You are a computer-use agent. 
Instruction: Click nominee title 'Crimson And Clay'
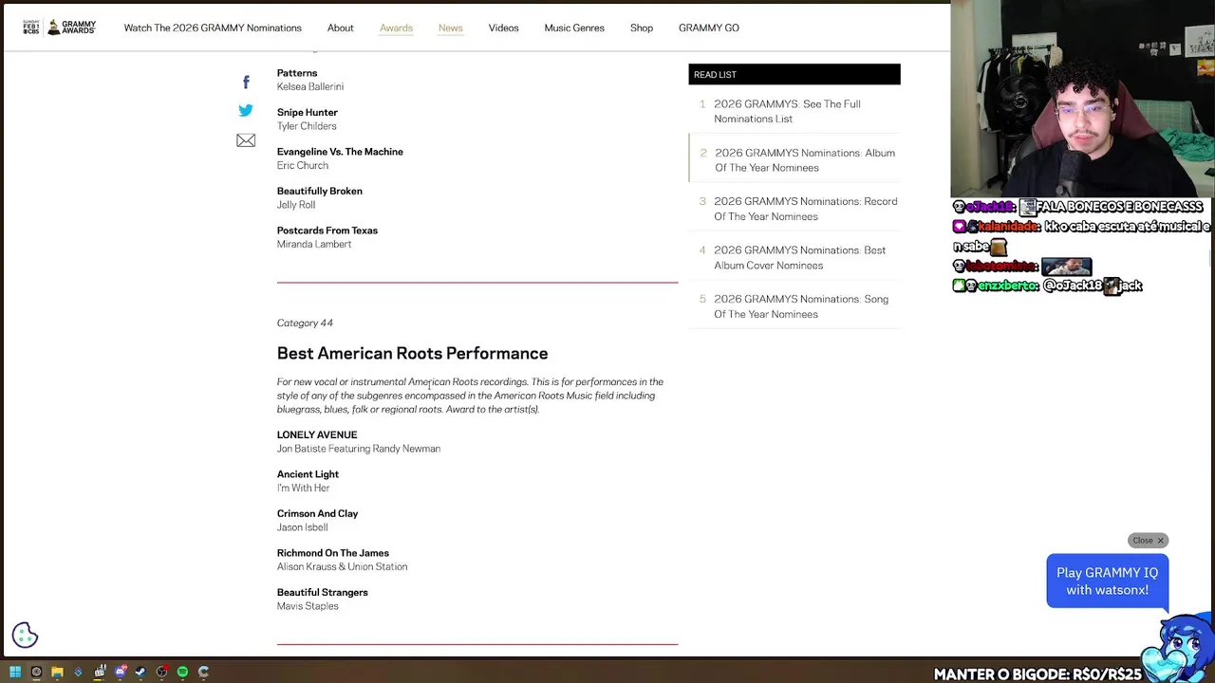pyautogui.click(x=317, y=513)
